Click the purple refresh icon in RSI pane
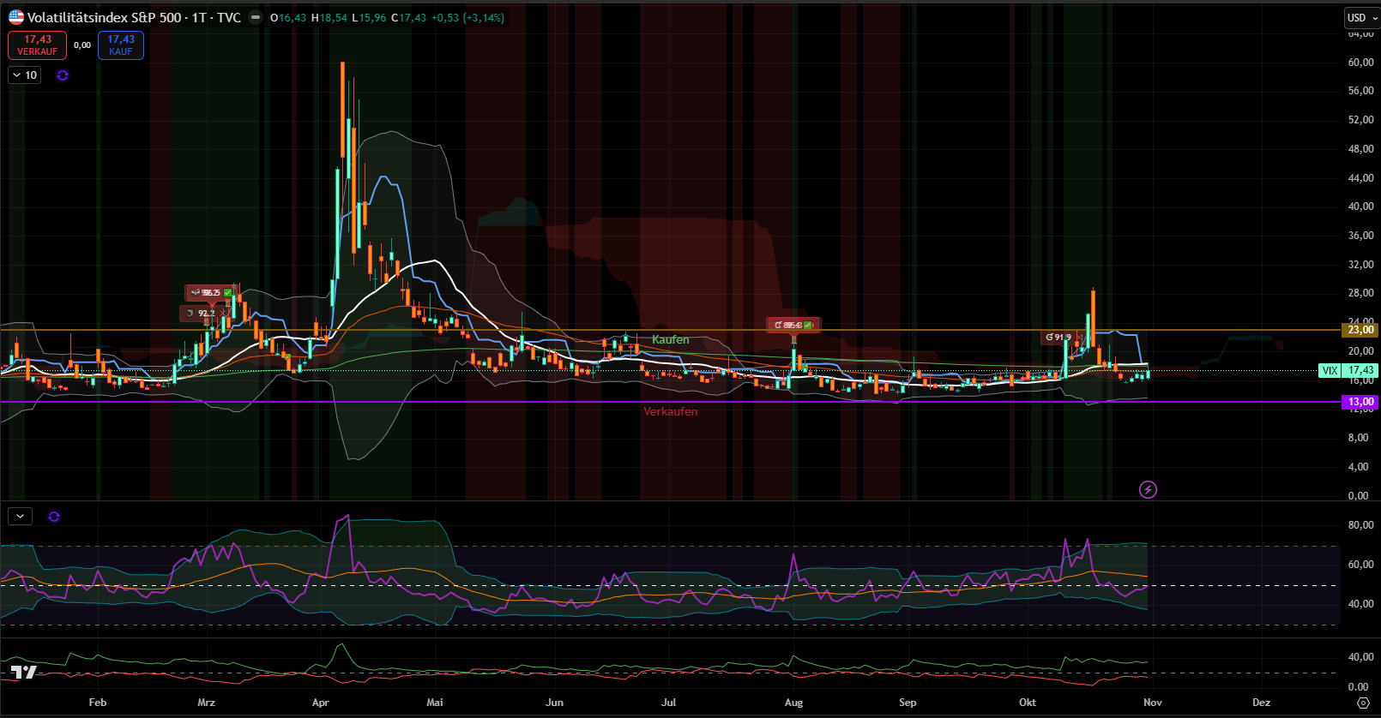Screen dimensions: 1381x718 click(x=54, y=517)
